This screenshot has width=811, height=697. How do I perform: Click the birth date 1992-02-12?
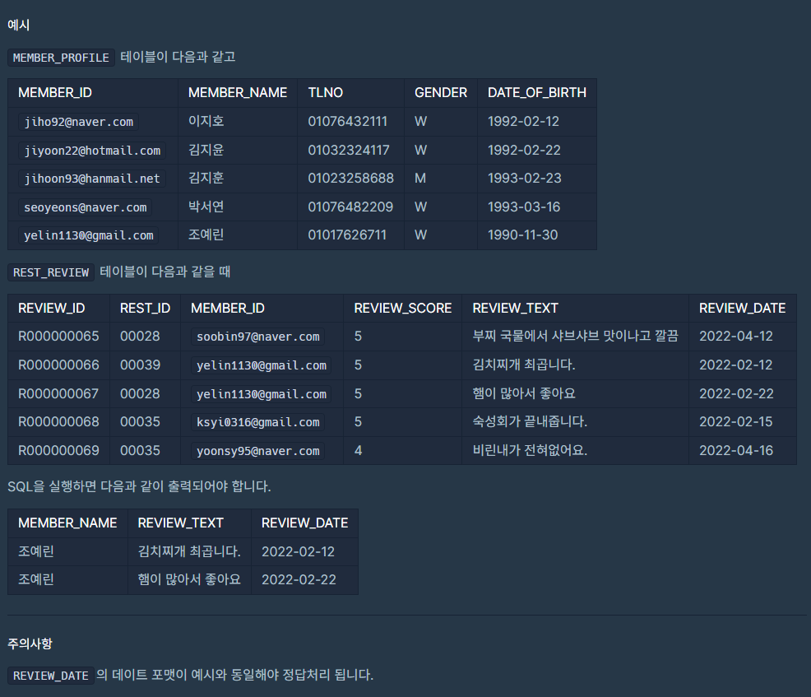523,121
